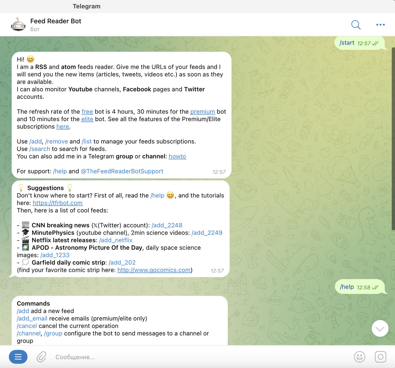Open the premium bot link
Viewport: 395px width, 368px height.
tap(202, 112)
